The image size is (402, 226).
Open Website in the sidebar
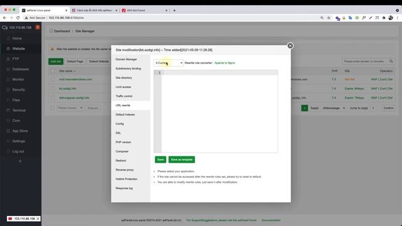click(18, 49)
